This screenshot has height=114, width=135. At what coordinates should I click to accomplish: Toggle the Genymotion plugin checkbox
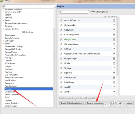coord(114,39)
